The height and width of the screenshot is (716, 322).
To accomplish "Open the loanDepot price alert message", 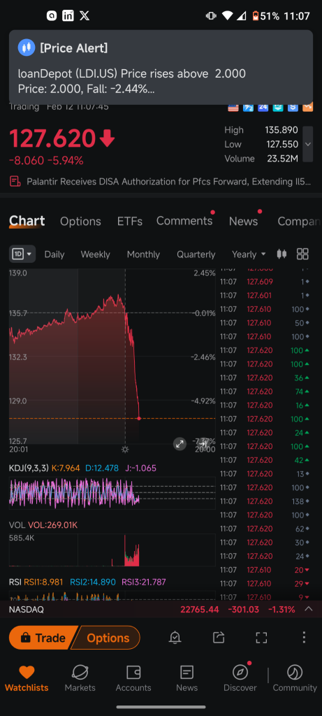I will tap(132, 81).
